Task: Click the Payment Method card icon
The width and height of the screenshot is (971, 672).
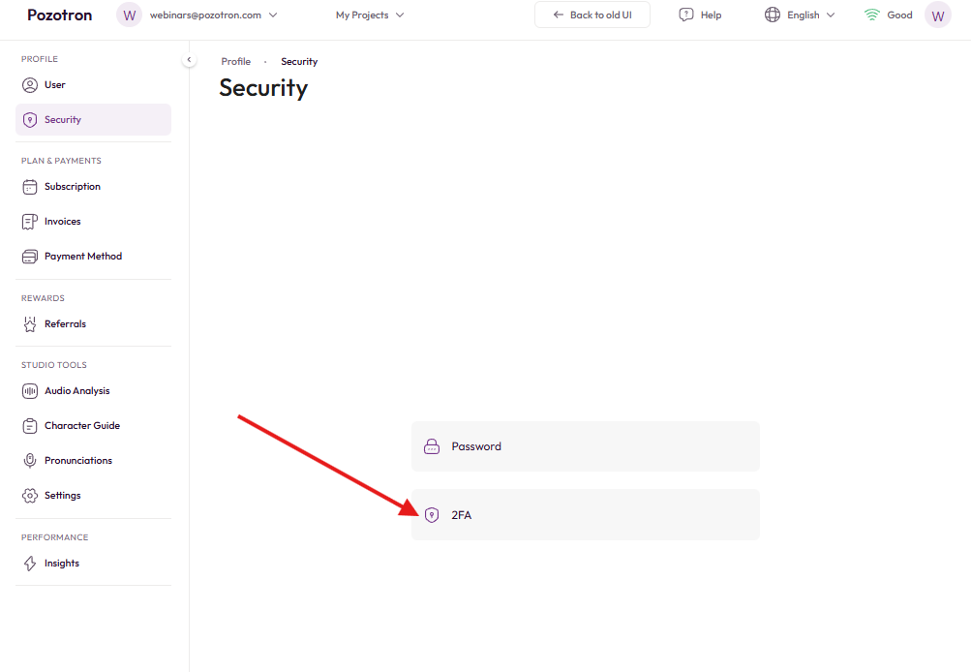Action: click(30, 257)
